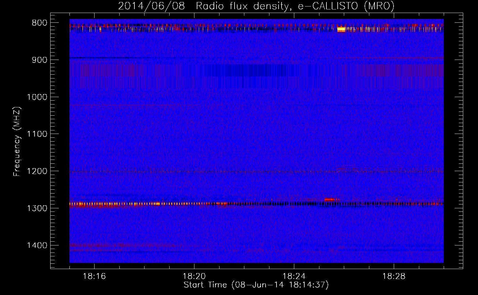Click the 1400 frequency tick label
478x295 pixels.
(x=37, y=245)
